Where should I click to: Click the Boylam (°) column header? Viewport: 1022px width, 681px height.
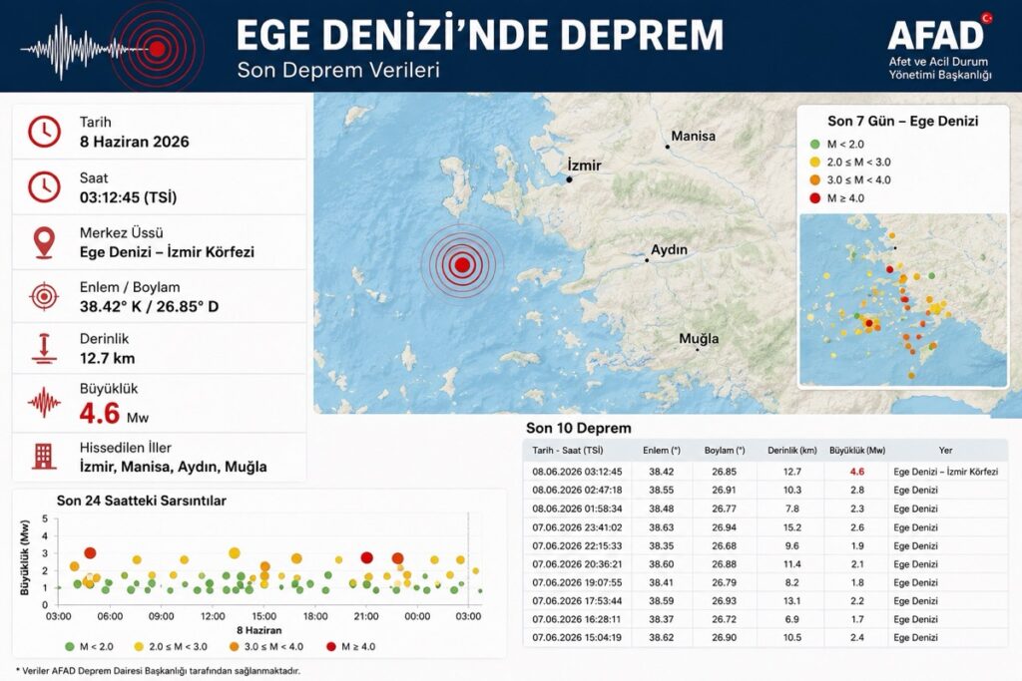point(725,450)
